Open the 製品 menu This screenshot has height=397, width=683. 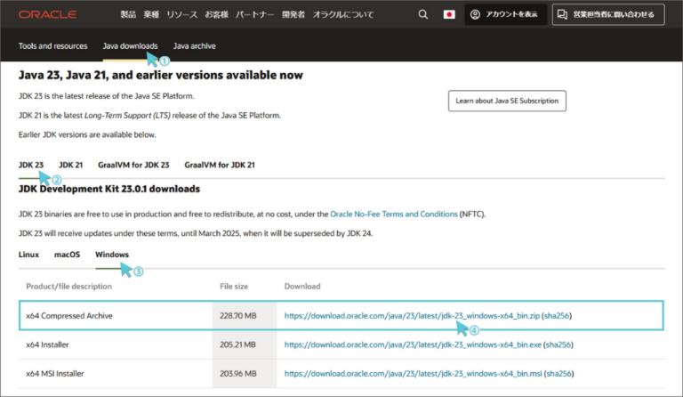pos(129,15)
